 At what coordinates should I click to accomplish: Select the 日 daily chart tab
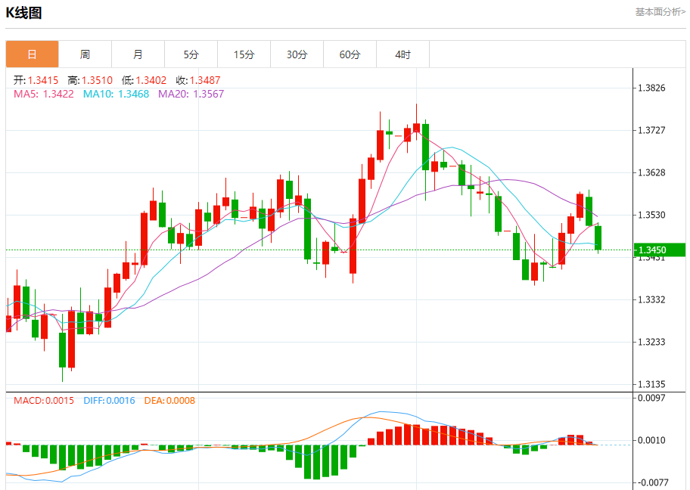pos(32,54)
